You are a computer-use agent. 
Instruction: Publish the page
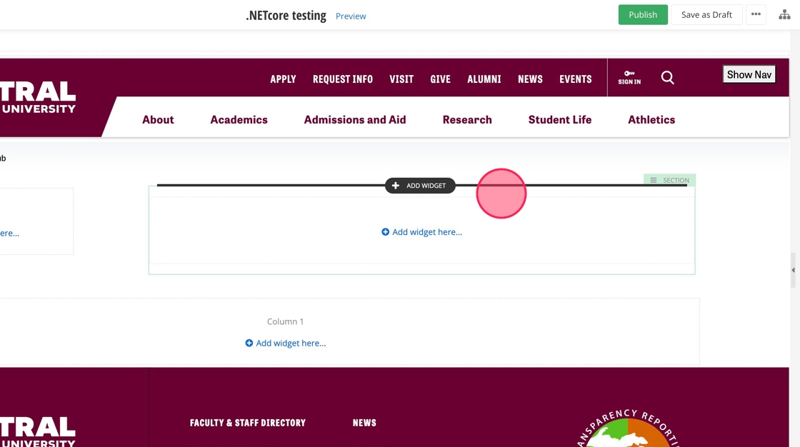(643, 15)
